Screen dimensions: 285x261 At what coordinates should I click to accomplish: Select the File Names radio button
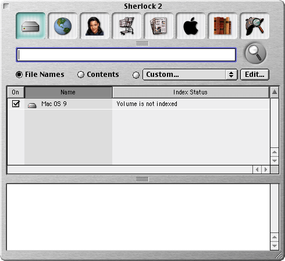tap(19, 75)
